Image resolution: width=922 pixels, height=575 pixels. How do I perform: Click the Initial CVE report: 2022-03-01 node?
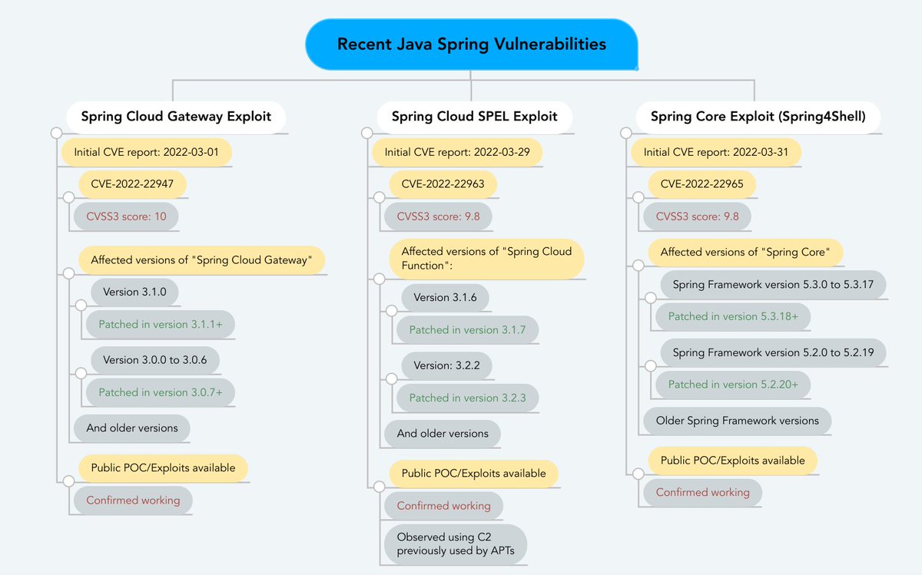tap(147, 152)
